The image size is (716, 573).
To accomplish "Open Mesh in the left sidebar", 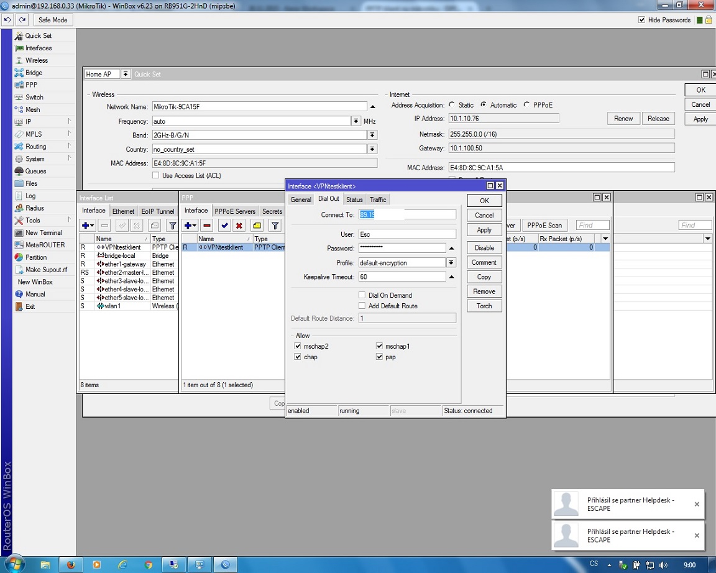I will [x=32, y=109].
